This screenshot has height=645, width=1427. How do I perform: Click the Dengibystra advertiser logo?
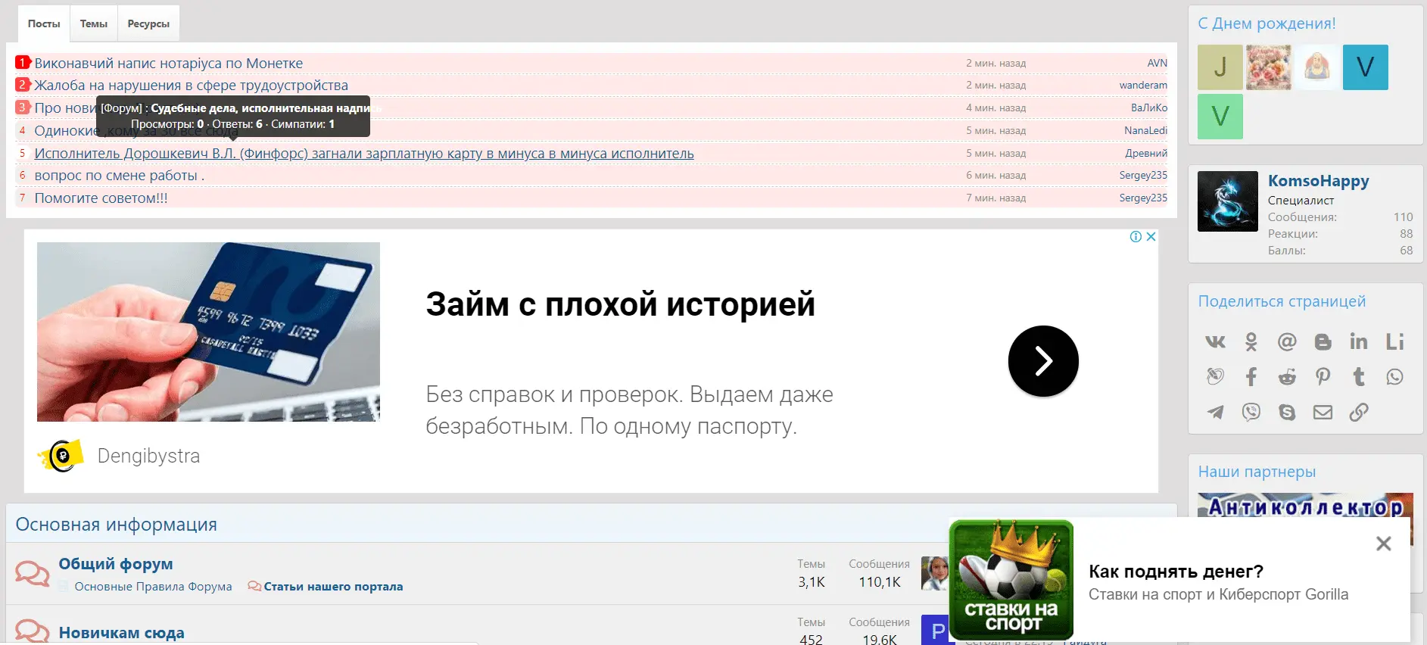[61, 456]
